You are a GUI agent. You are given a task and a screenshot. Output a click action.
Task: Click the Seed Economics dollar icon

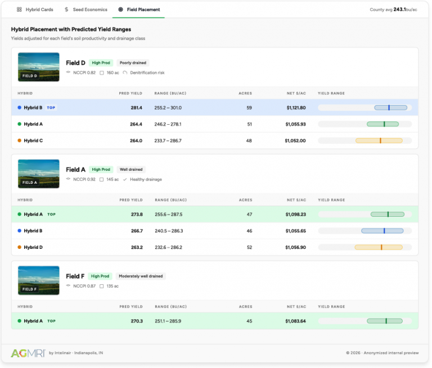66,10
